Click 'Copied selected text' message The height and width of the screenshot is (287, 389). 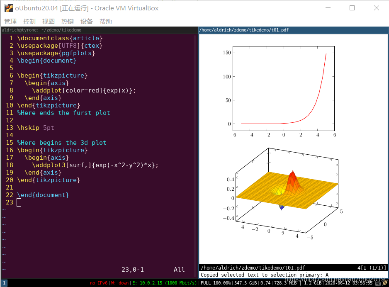click(265, 275)
